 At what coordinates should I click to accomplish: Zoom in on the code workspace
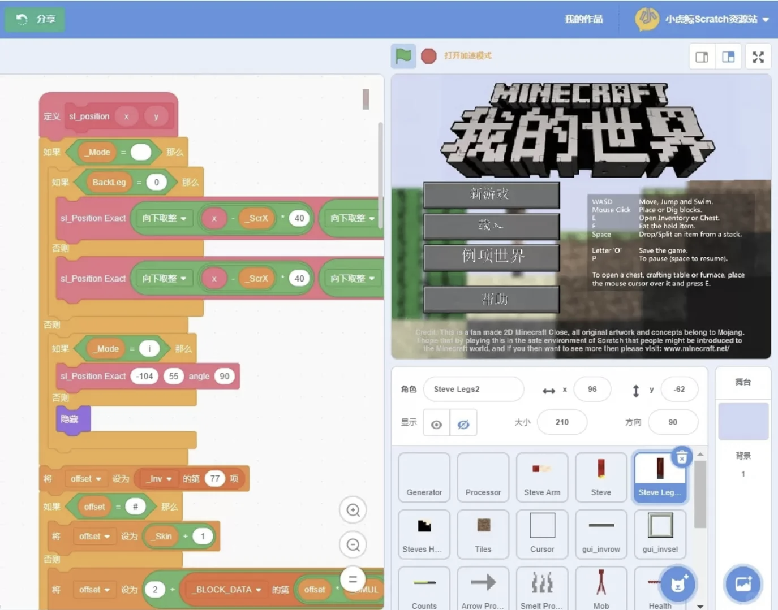click(353, 510)
